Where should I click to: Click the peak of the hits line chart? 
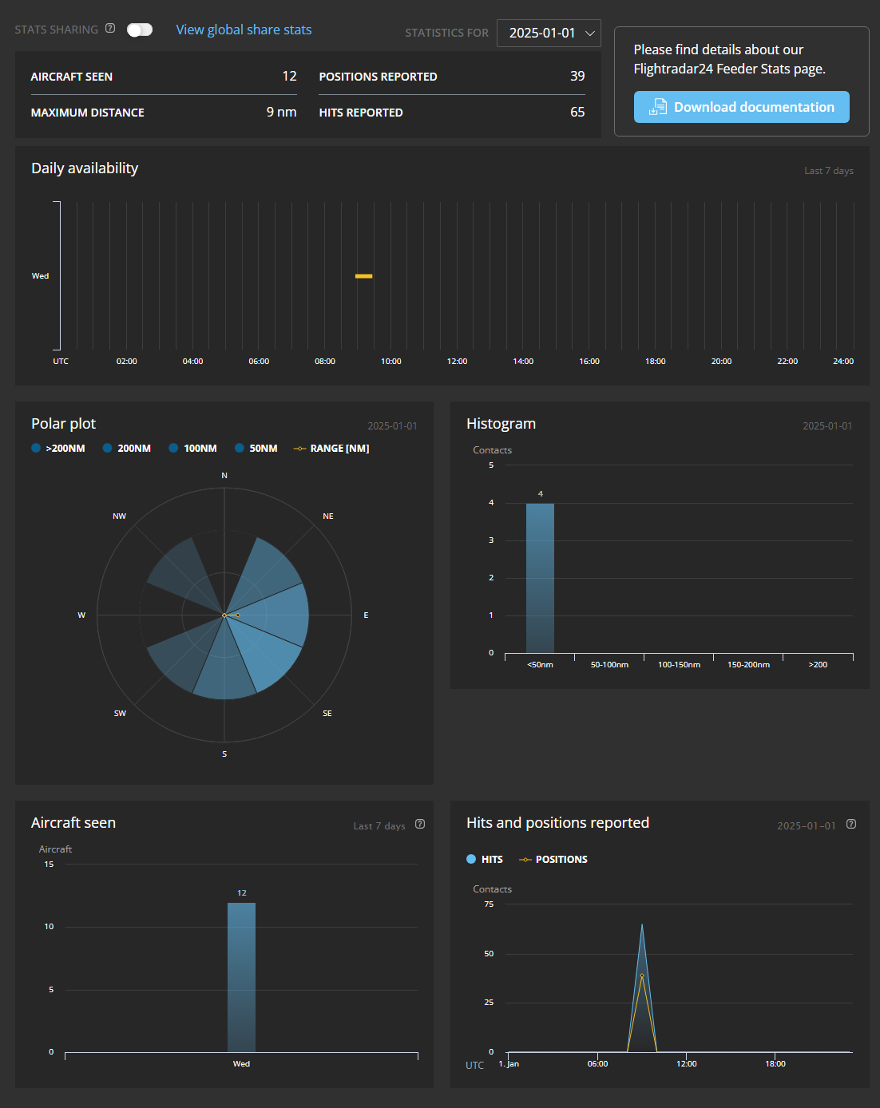click(642, 925)
